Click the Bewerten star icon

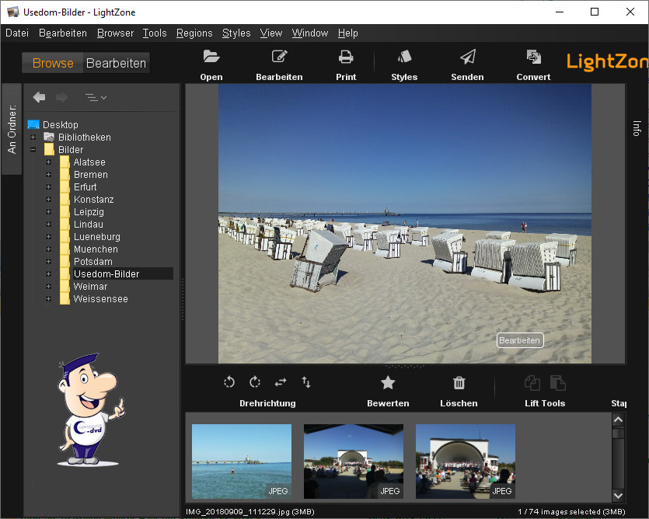point(388,382)
